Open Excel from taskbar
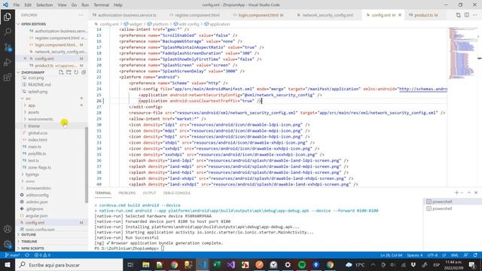The width and height of the screenshot is (482, 271). pyautogui.click(x=217, y=264)
